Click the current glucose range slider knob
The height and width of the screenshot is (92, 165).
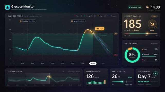pos(147,33)
